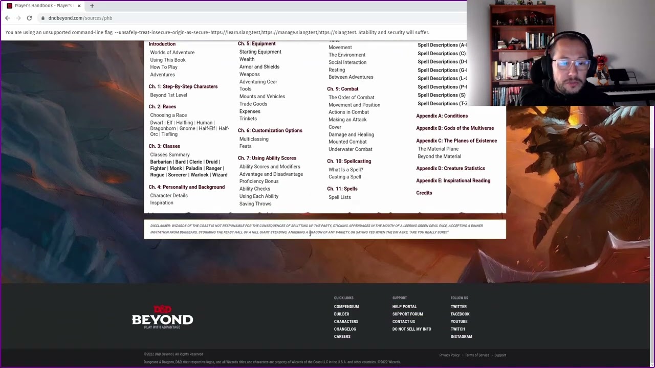Open Appendix B: Gods of the Multiverse
Image resolution: width=655 pixels, height=368 pixels.
455,128
